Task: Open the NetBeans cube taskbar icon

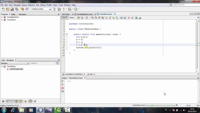Action: point(40,110)
